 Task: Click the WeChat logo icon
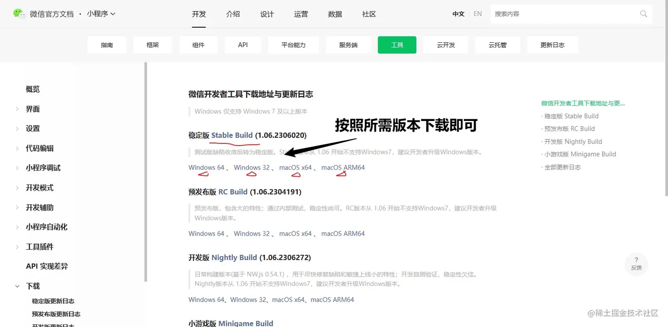(19, 14)
